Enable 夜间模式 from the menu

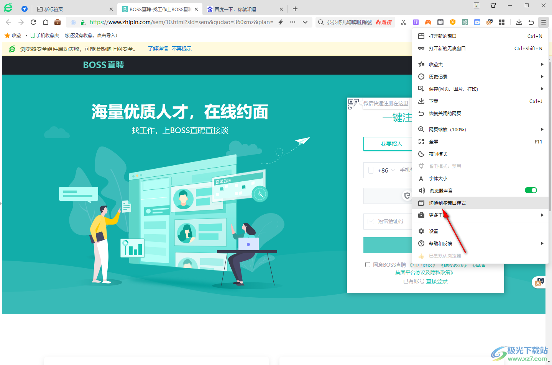(x=480, y=154)
